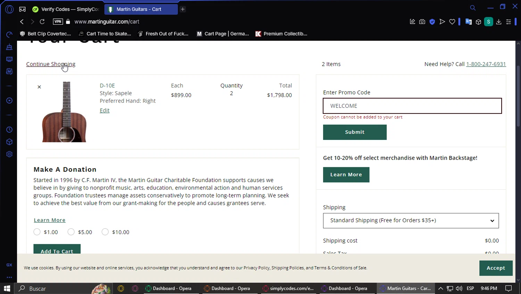Click the edit page icon in toolbar
This screenshot has height=294, width=521.
coord(412,22)
